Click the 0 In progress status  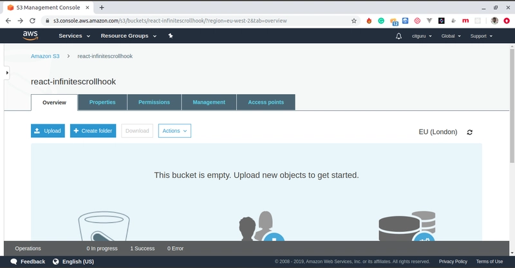pyautogui.click(x=102, y=249)
